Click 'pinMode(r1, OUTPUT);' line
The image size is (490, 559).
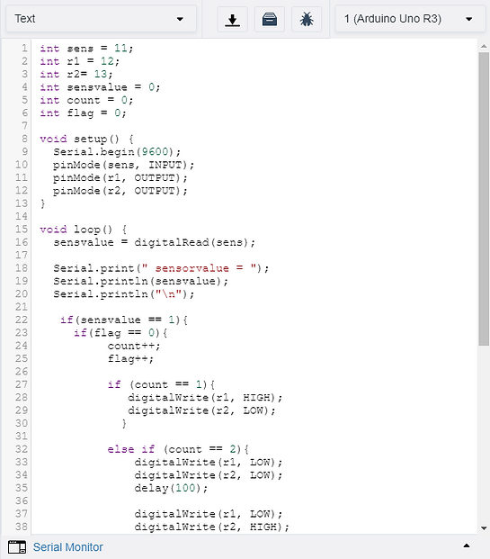tap(120, 177)
